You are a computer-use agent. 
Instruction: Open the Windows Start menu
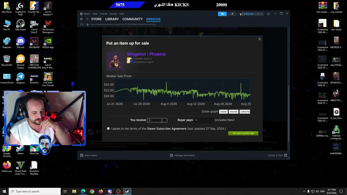point(4,191)
